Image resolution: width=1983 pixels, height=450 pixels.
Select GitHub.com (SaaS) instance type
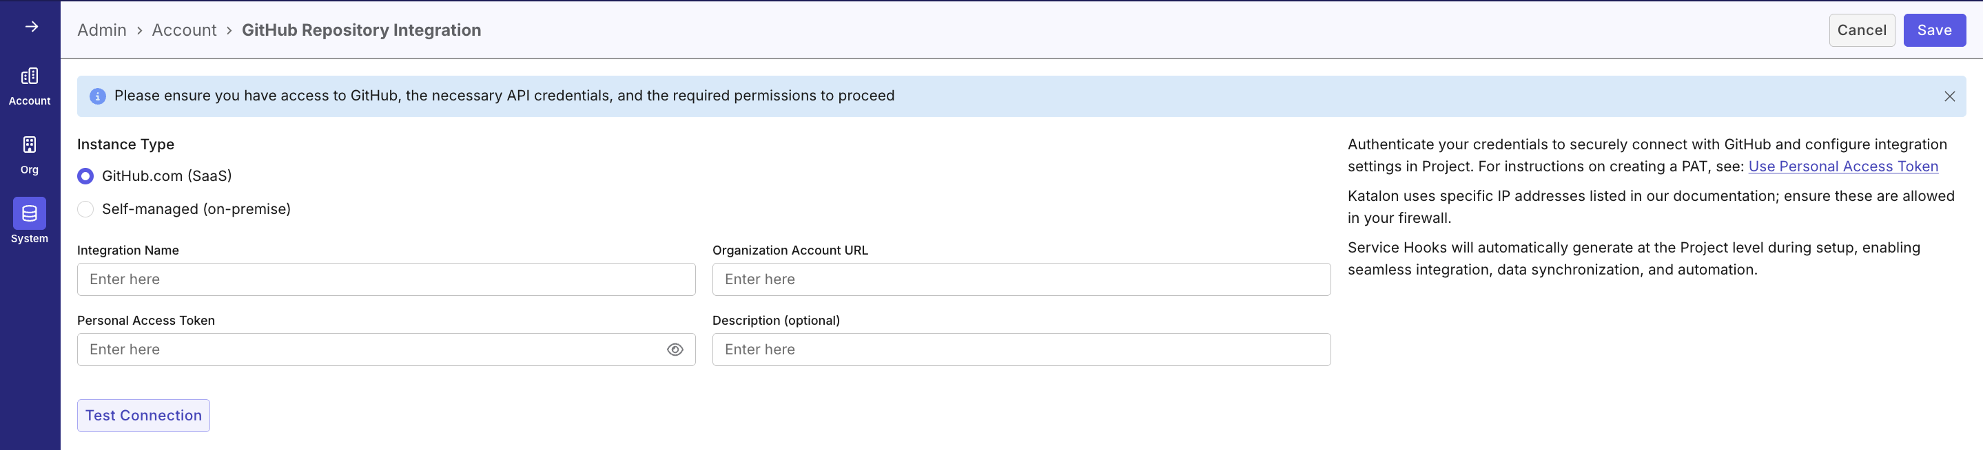(x=85, y=176)
